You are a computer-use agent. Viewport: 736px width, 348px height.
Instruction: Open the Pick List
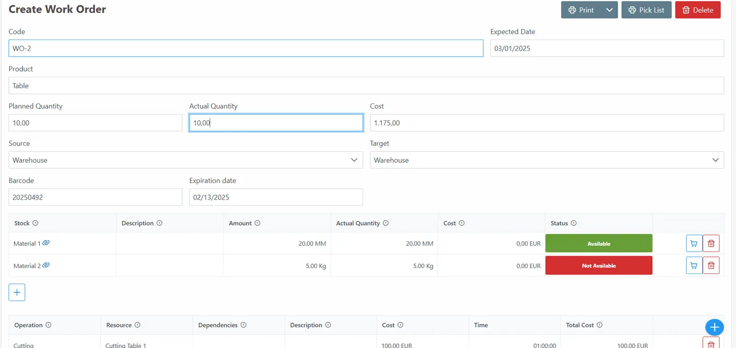[646, 10]
